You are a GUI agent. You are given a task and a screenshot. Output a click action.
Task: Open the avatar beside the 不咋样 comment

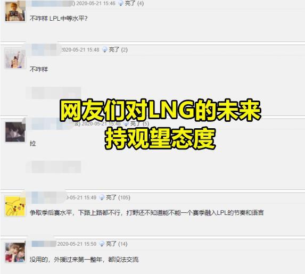tap(15, 58)
